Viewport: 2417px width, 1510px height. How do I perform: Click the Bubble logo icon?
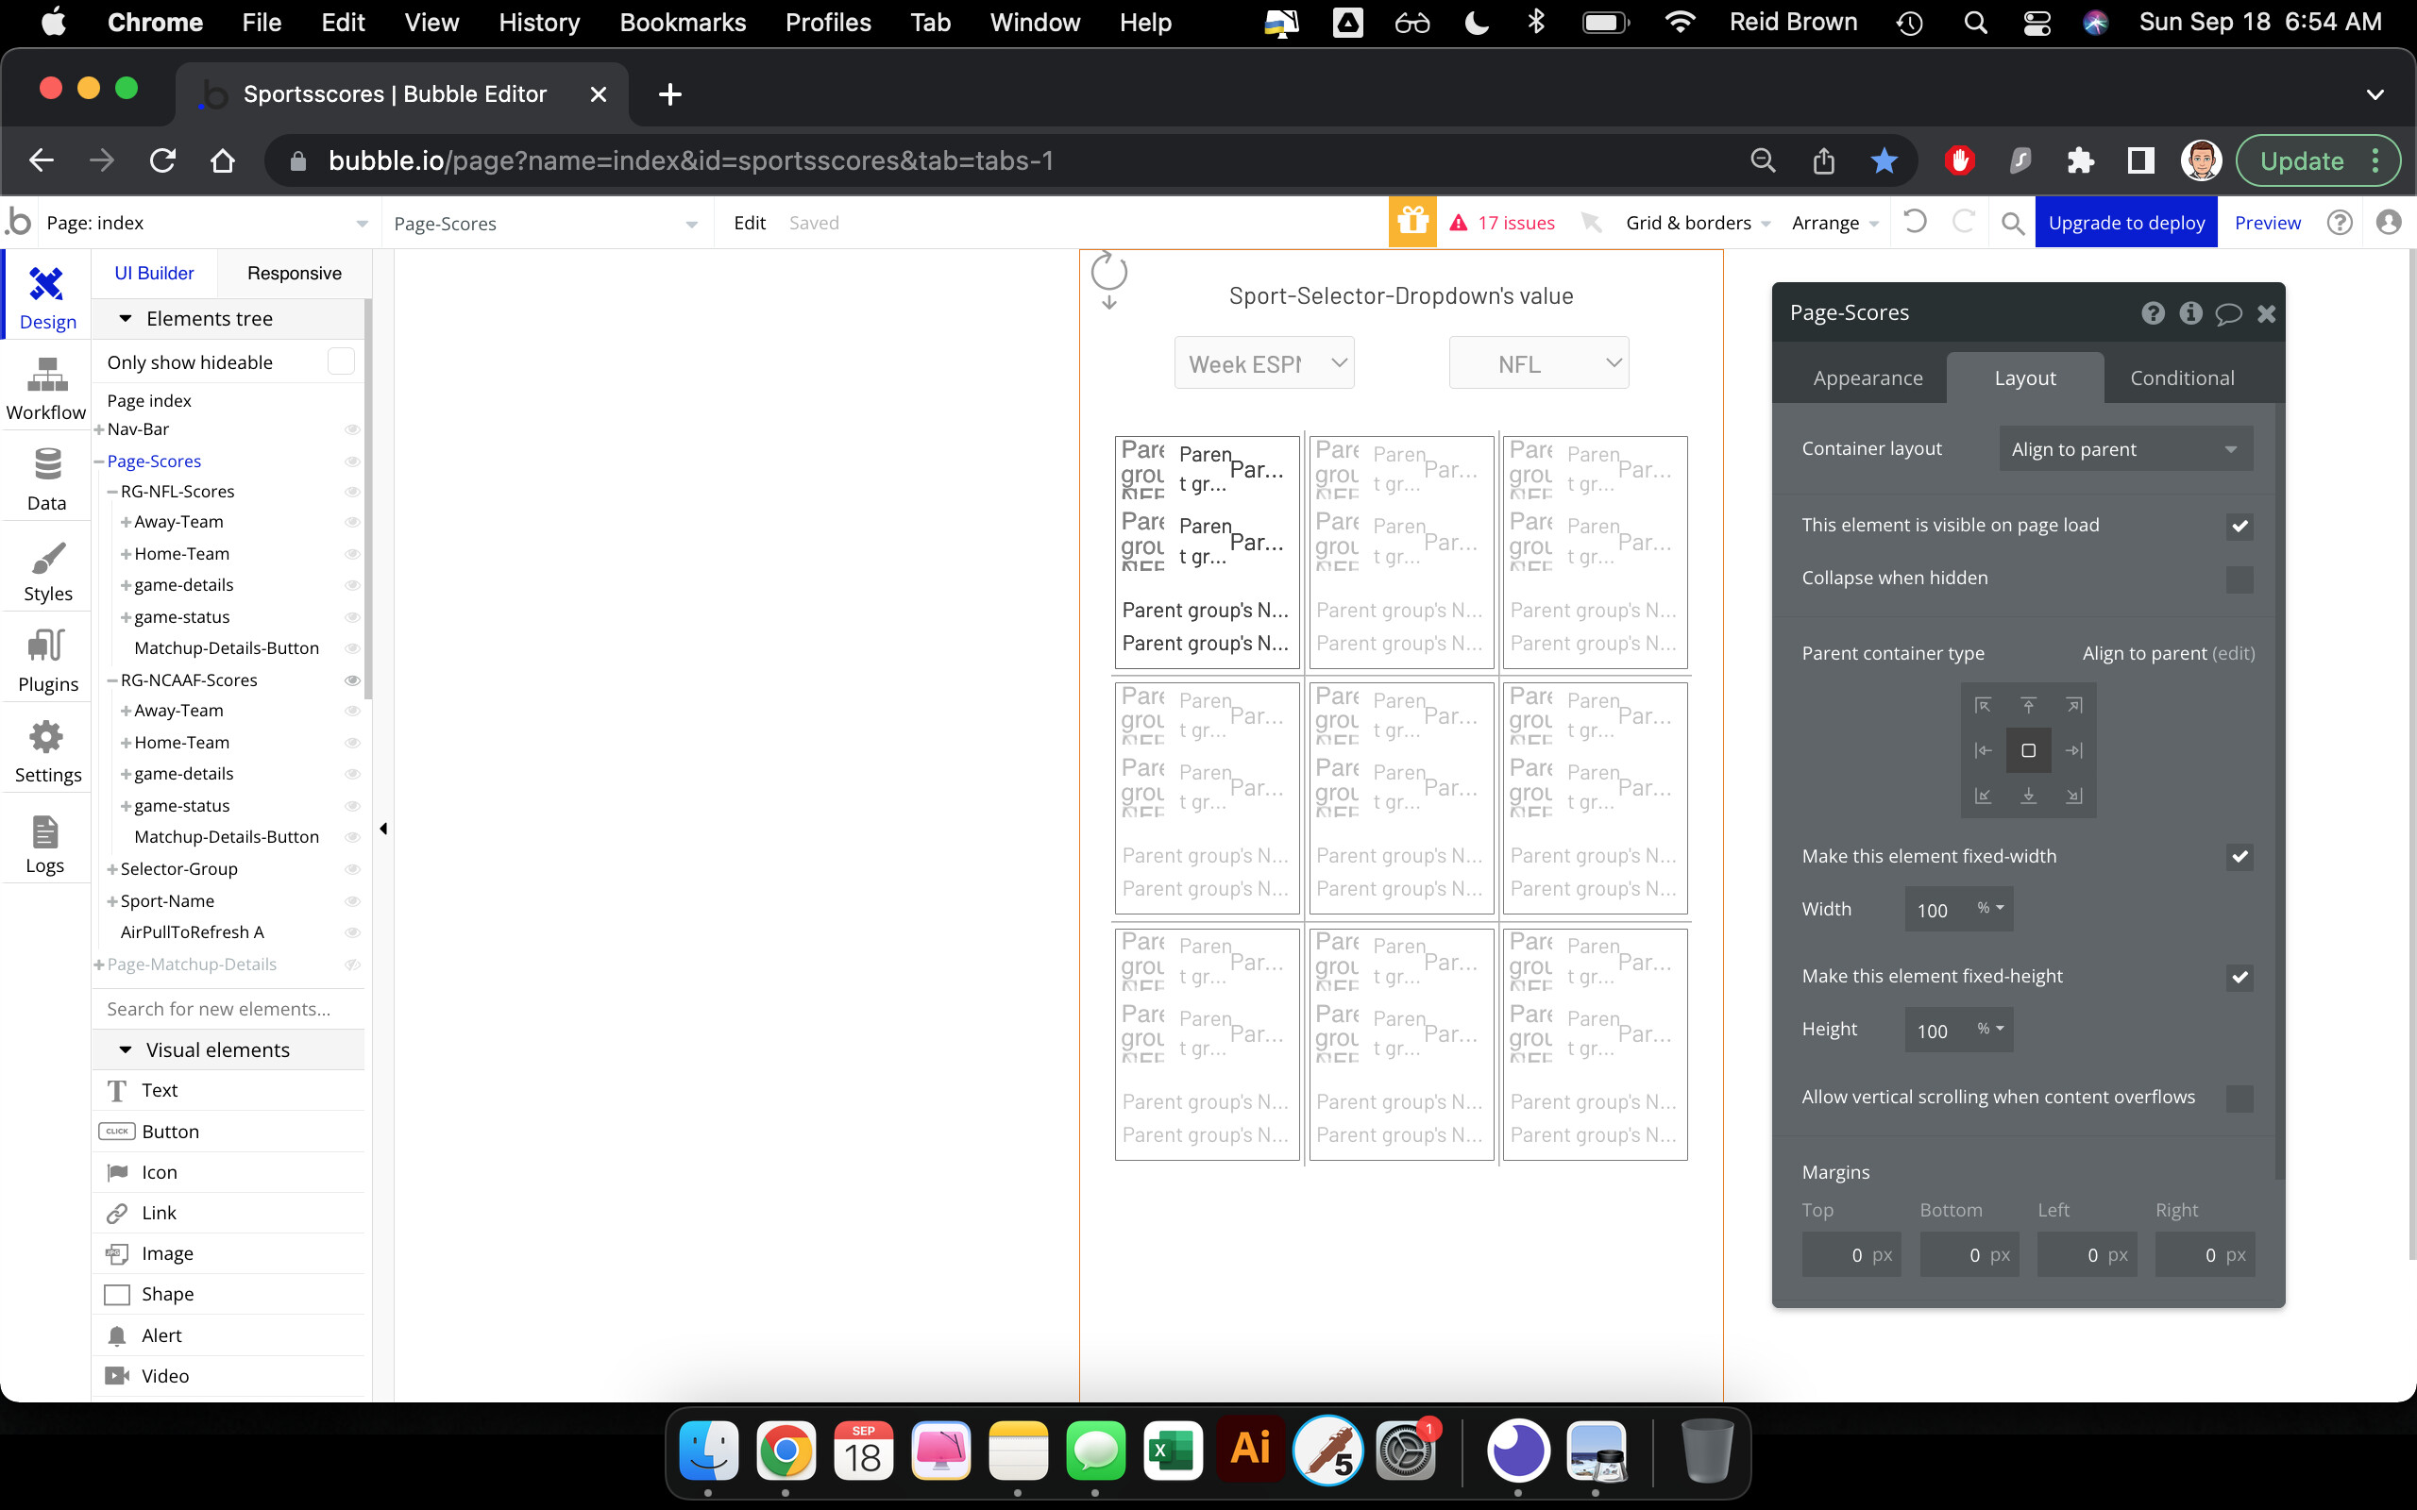pos(18,222)
